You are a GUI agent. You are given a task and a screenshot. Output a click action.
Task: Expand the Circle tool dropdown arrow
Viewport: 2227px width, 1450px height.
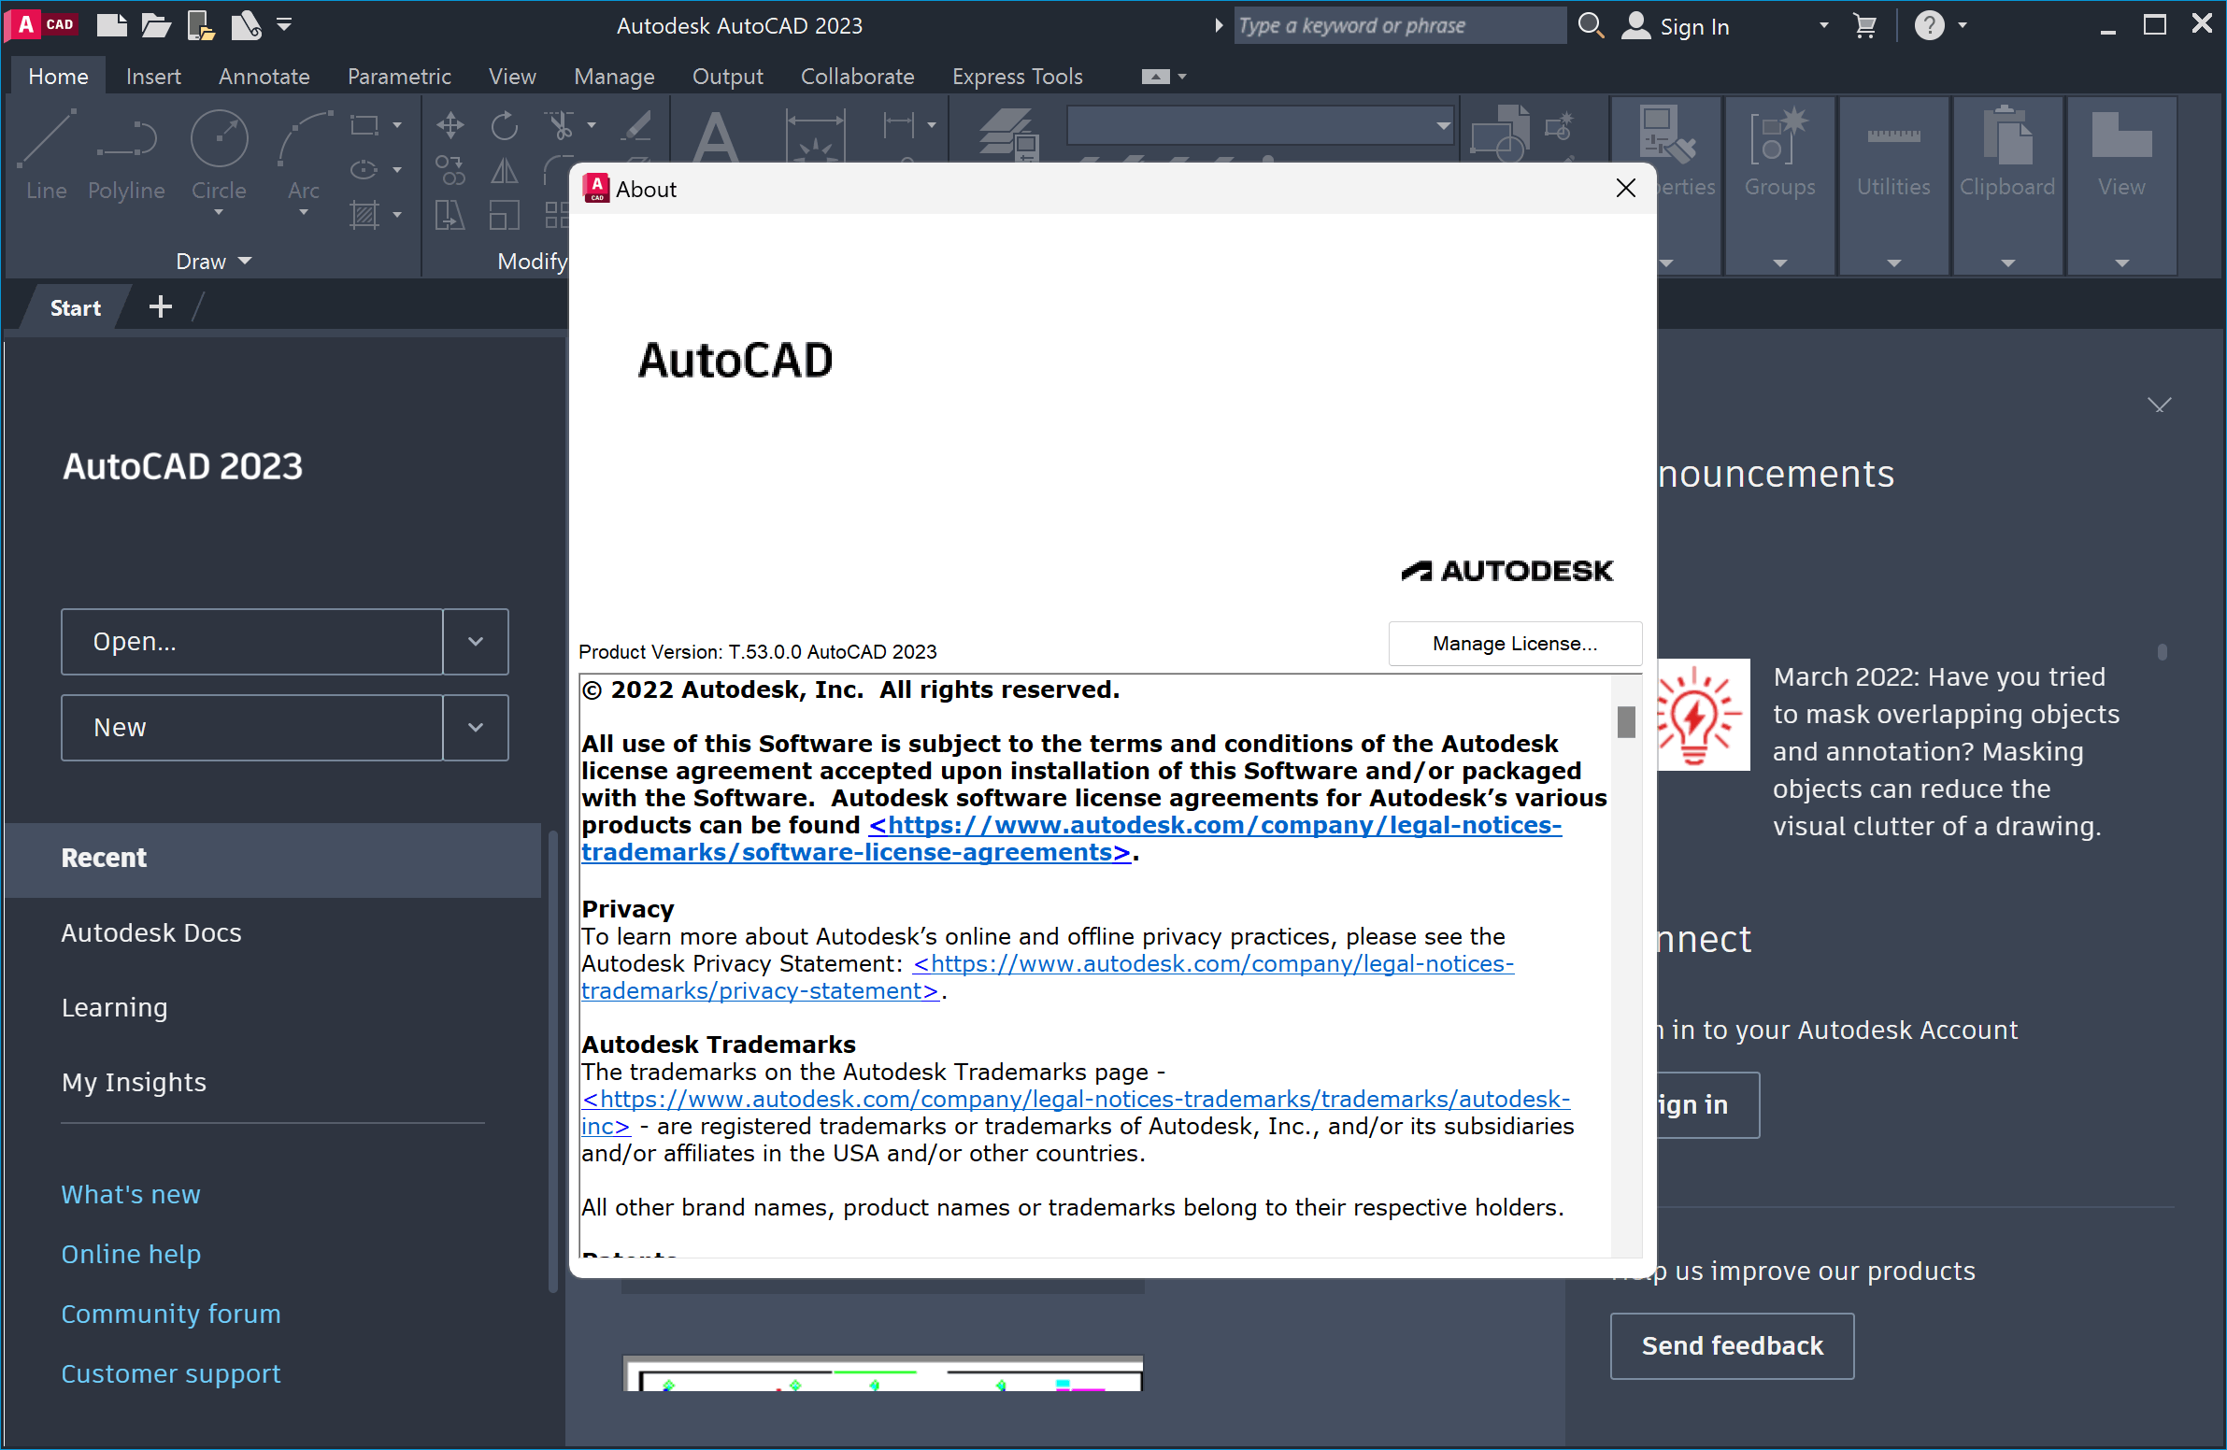coord(219,213)
